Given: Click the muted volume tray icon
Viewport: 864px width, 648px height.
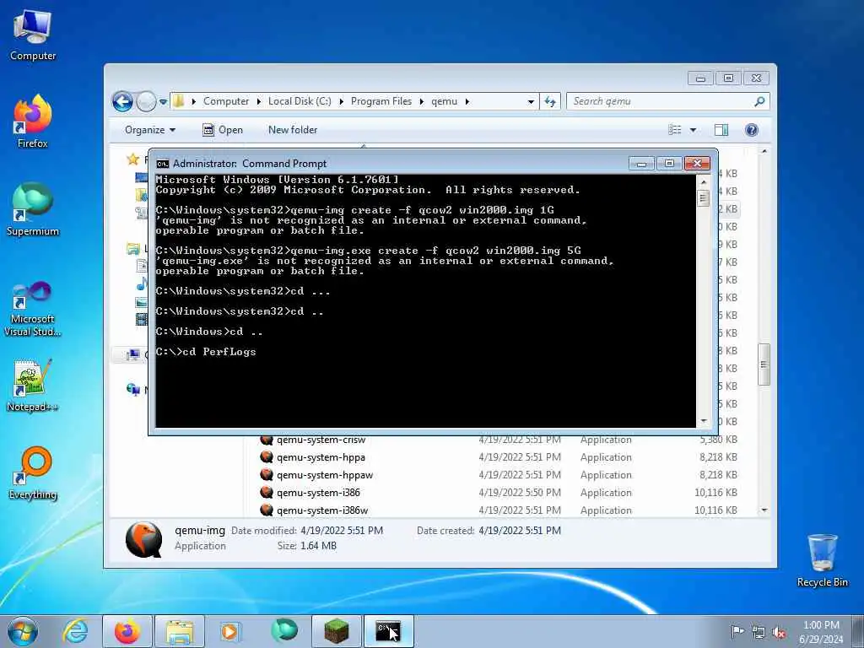Looking at the screenshot, I should click(x=779, y=633).
